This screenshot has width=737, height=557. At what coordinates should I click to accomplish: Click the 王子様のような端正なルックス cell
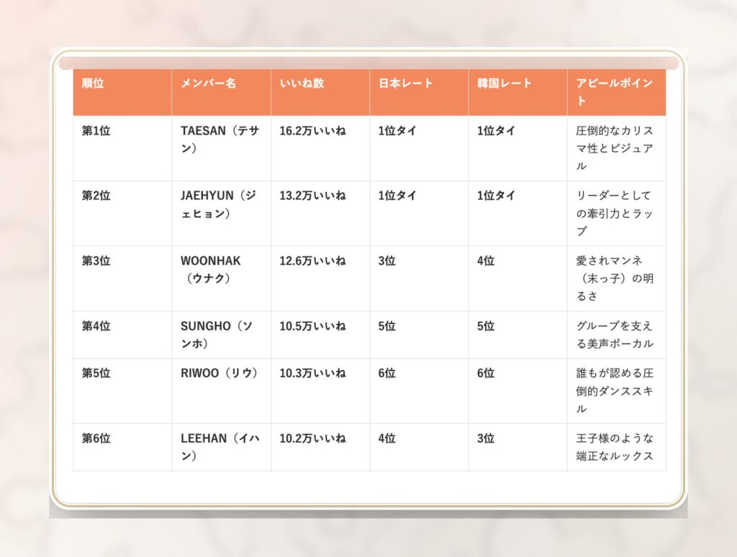pos(615,447)
